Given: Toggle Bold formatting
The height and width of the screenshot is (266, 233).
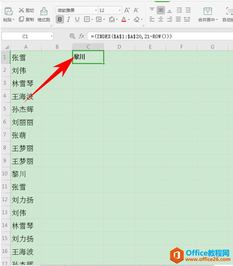Looking at the screenshot, I should point(60,19).
